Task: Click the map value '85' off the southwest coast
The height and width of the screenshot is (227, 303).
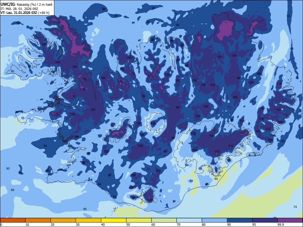Action: tap(85, 209)
